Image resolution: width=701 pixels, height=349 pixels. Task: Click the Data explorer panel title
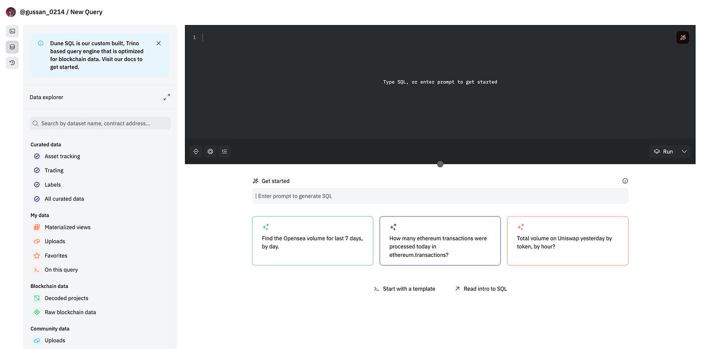tap(47, 97)
